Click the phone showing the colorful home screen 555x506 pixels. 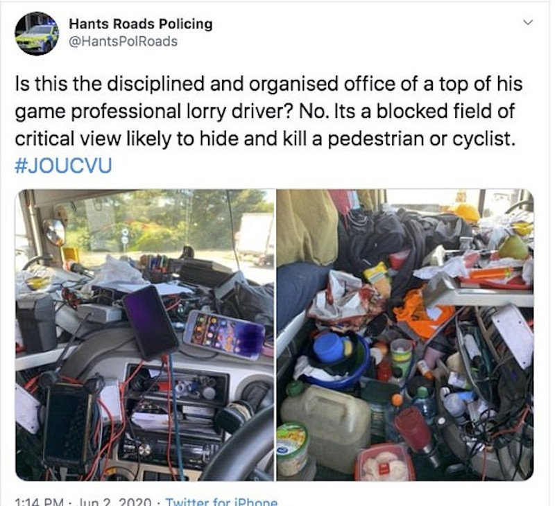click(224, 335)
